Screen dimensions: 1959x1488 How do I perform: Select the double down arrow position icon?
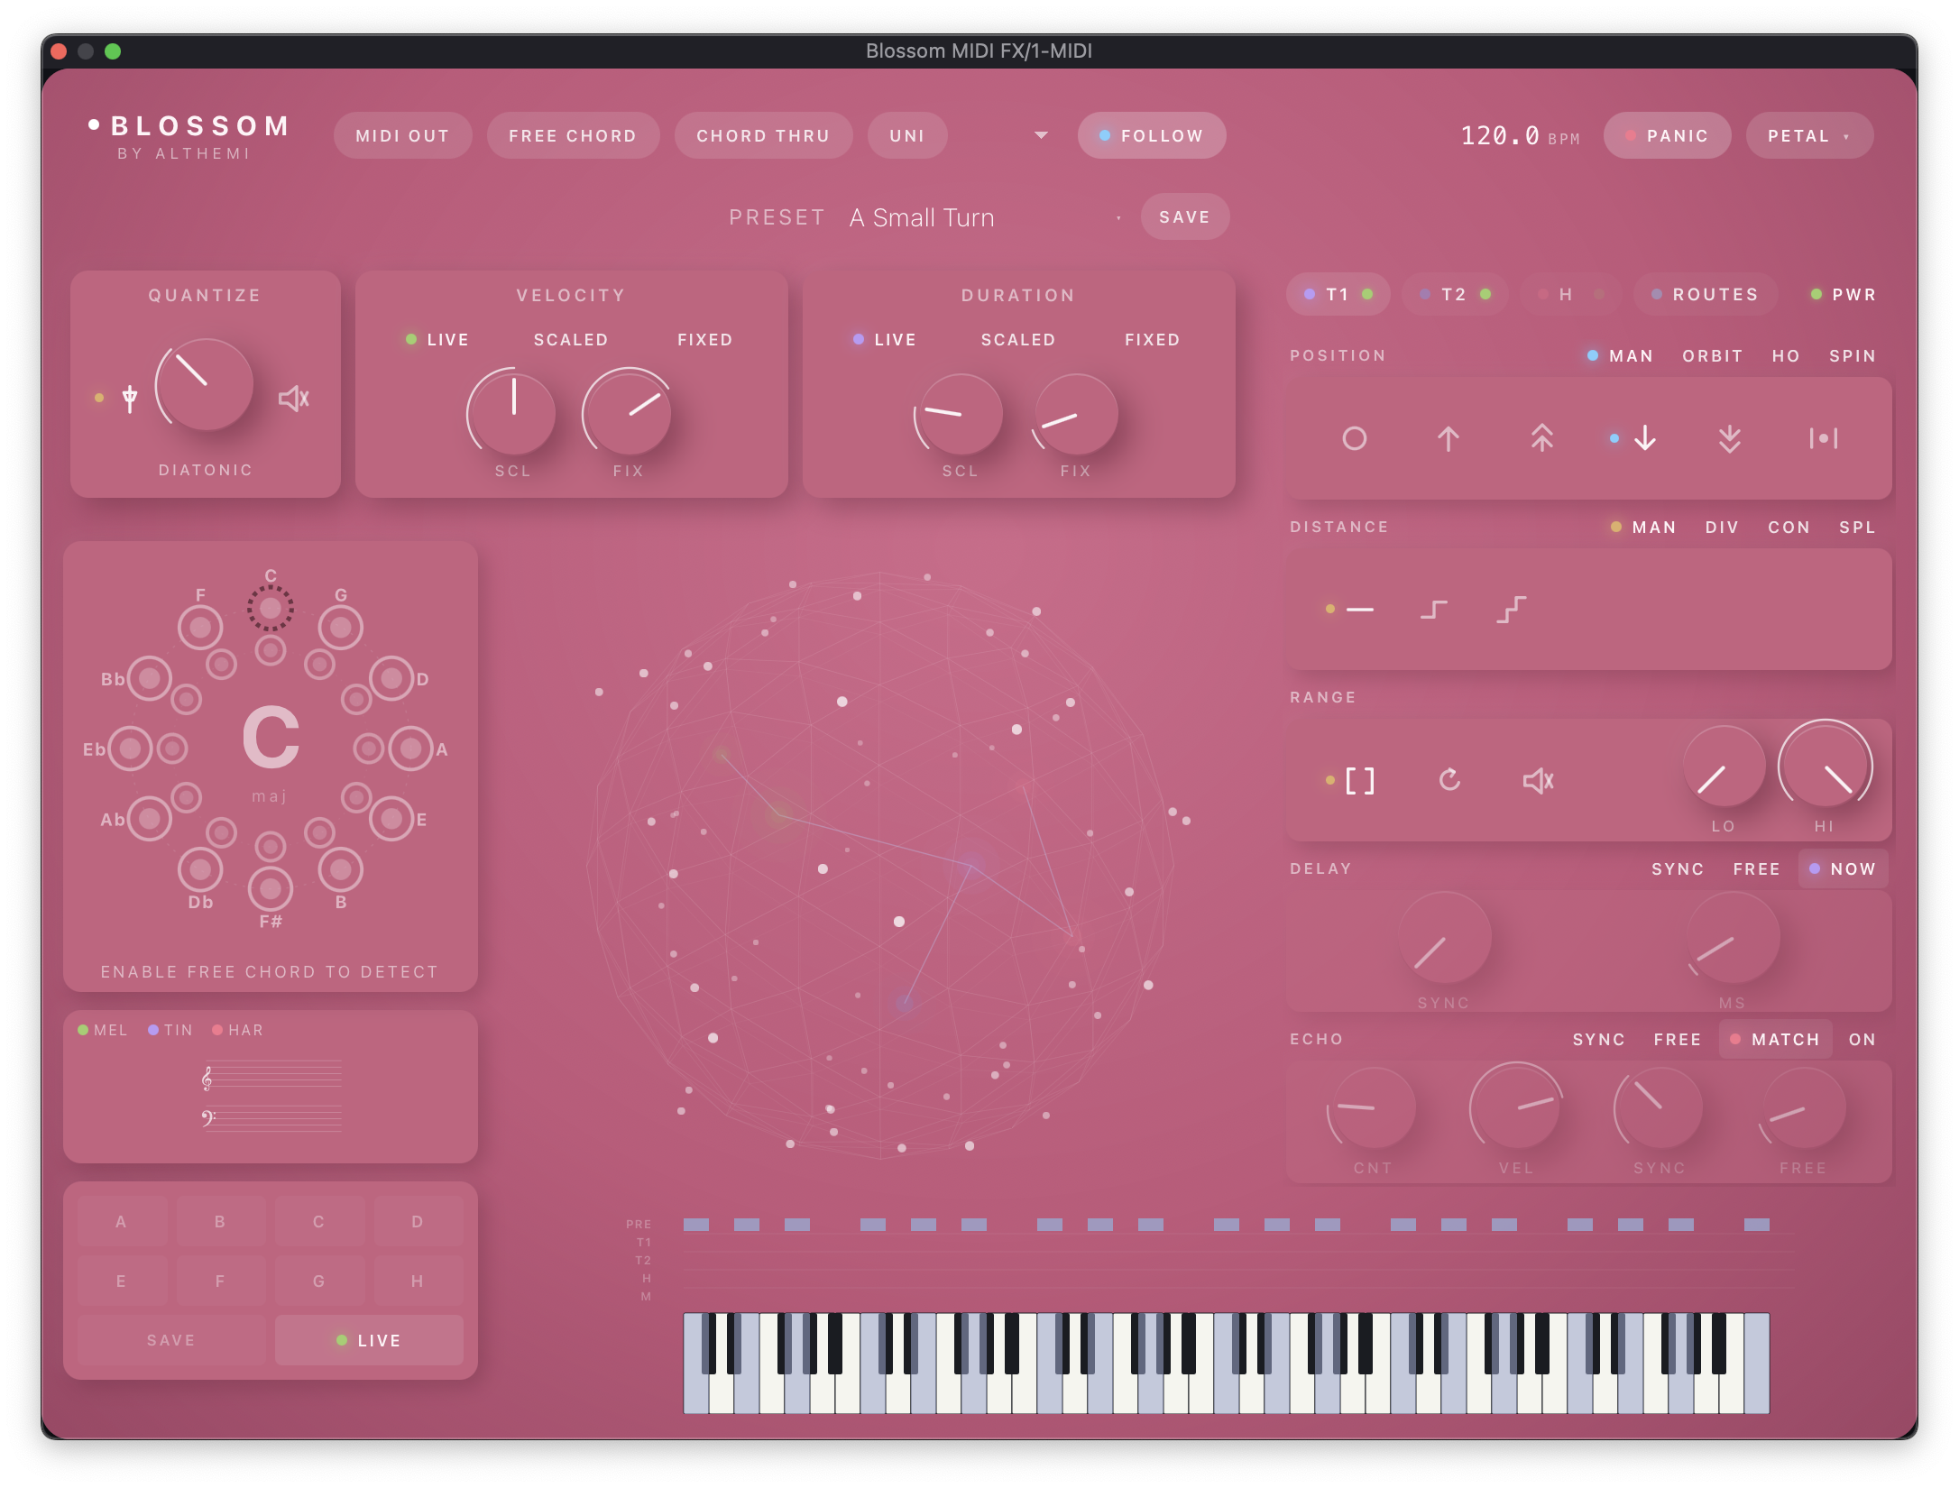coord(1730,438)
